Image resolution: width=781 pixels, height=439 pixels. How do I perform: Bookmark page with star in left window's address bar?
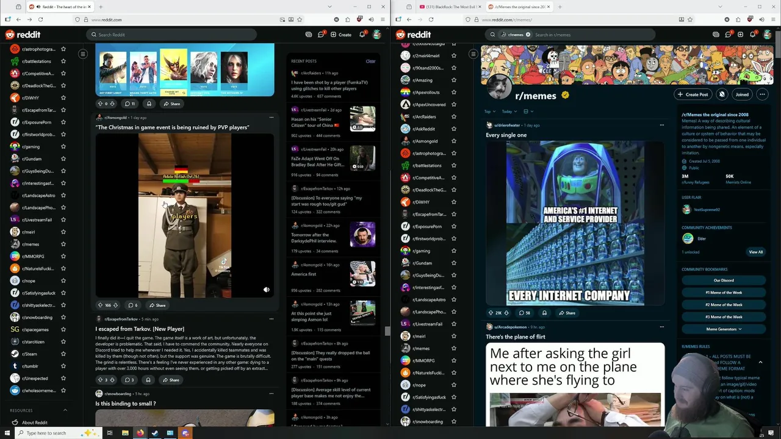click(x=299, y=20)
